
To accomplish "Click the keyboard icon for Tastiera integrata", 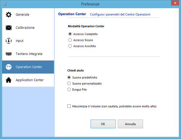I will pyautogui.click(x=9, y=54).
